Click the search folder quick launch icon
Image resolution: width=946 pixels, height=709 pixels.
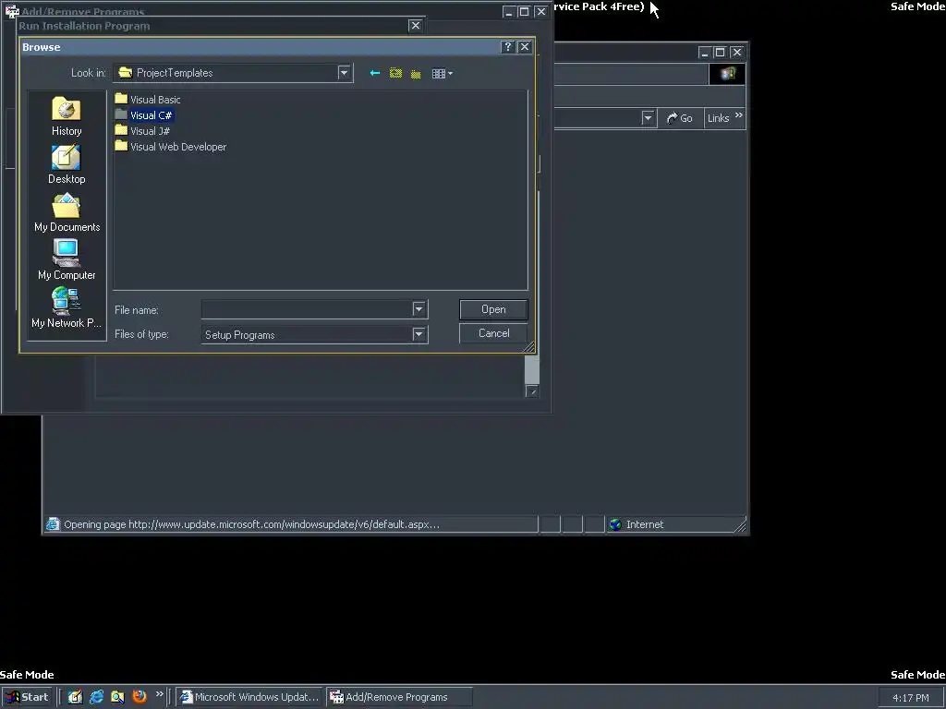click(x=117, y=697)
